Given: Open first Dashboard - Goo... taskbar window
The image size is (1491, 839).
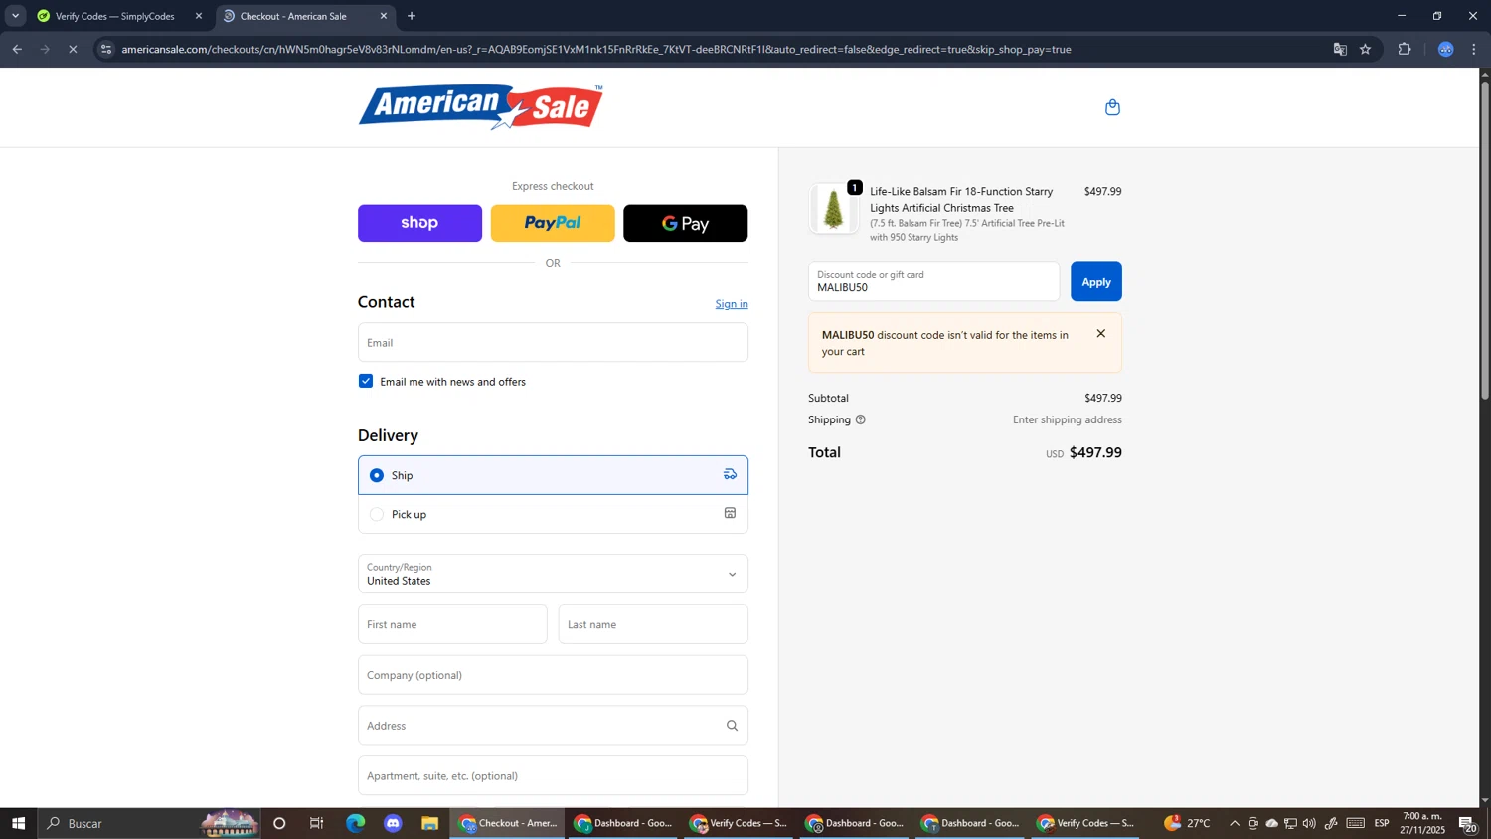Looking at the screenshot, I should (x=624, y=823).
